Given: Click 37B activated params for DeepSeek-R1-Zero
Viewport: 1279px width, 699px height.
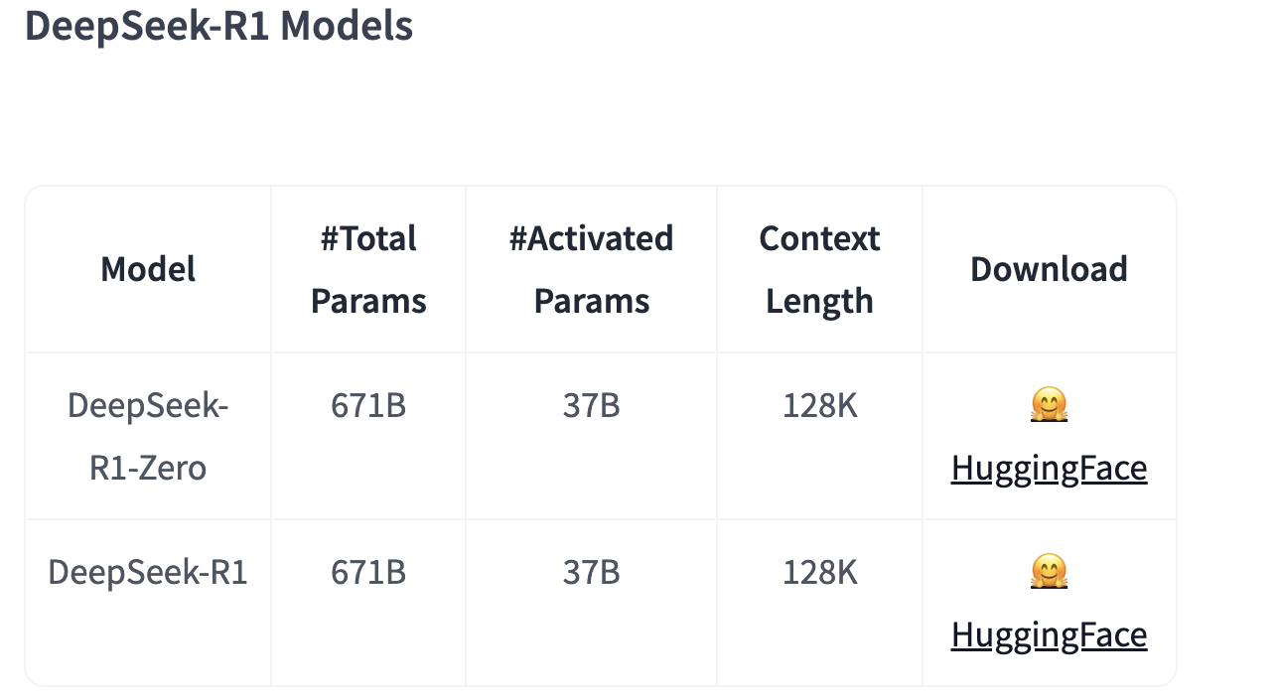Looking at the screenshot, I should click(591, 406).
